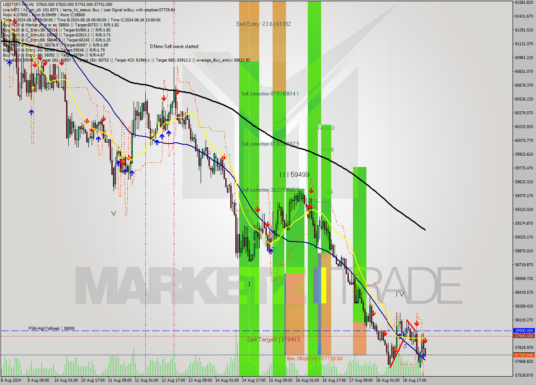Click the '12 Aug 17:00' time label

pos(174,381)
